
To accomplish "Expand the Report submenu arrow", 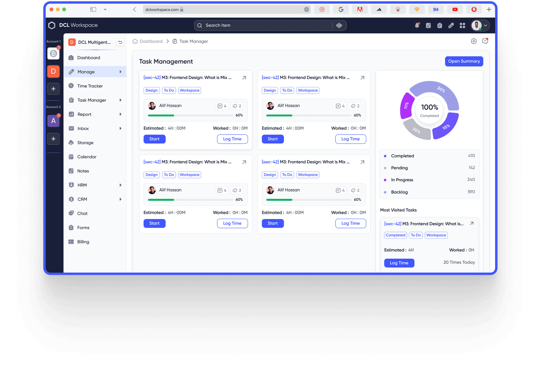I will pyautogui.click(x=120, y=114).
